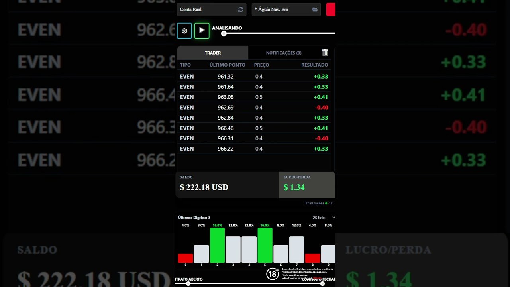Click the TIPO column header

(185, 65)
